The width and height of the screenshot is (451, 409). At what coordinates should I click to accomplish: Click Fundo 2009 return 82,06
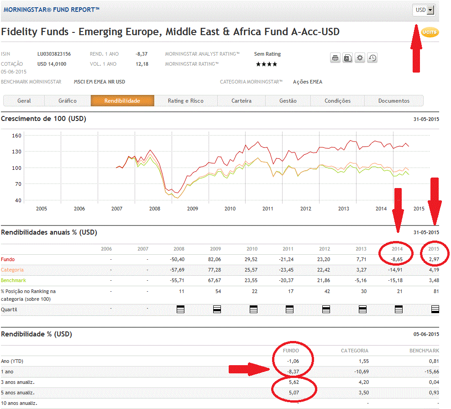coord(215,259)
